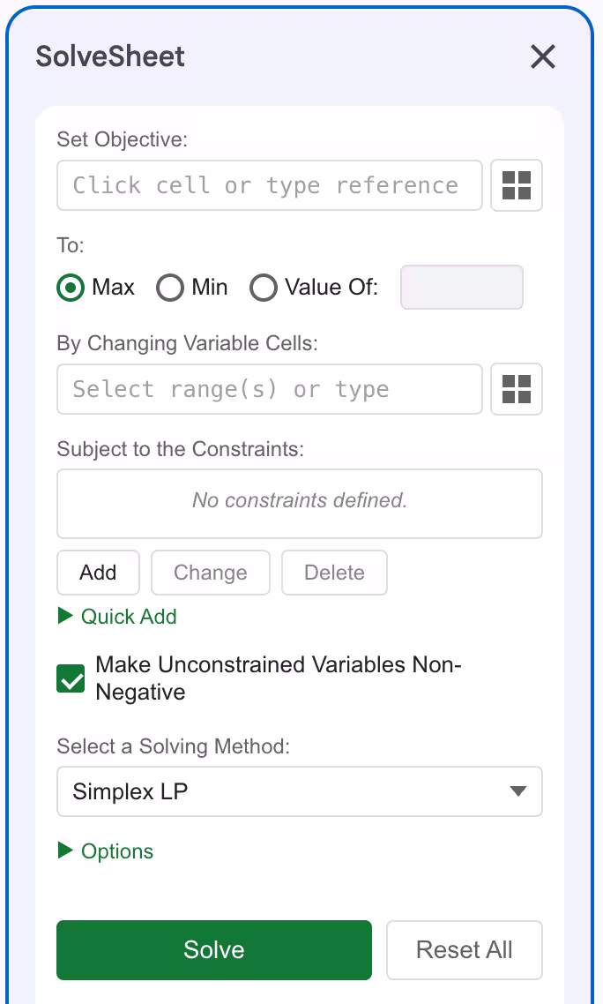Image resolution: width=603 pixels, height=1004 pixels.
Task: Open the Simplex LP solving method dropdown
Action: pyautogui.click(x=300, y=791)
